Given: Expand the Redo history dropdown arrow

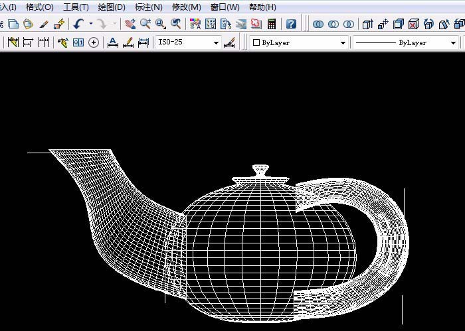Looking at the screenshot, I should (x=114, y=24).
